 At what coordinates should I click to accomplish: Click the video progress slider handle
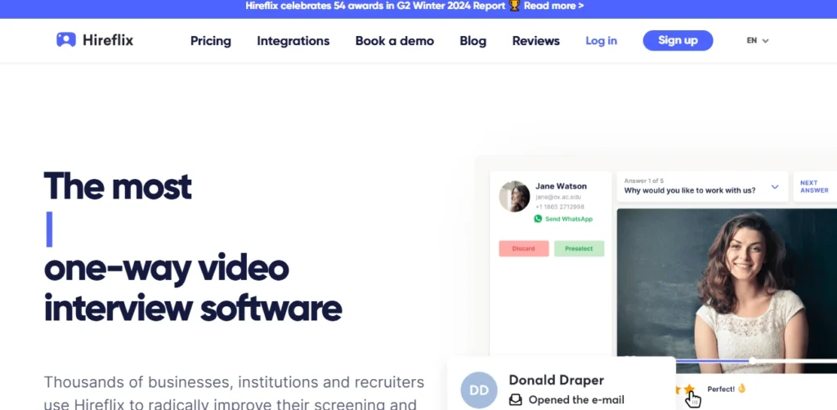tap(752, 361)
